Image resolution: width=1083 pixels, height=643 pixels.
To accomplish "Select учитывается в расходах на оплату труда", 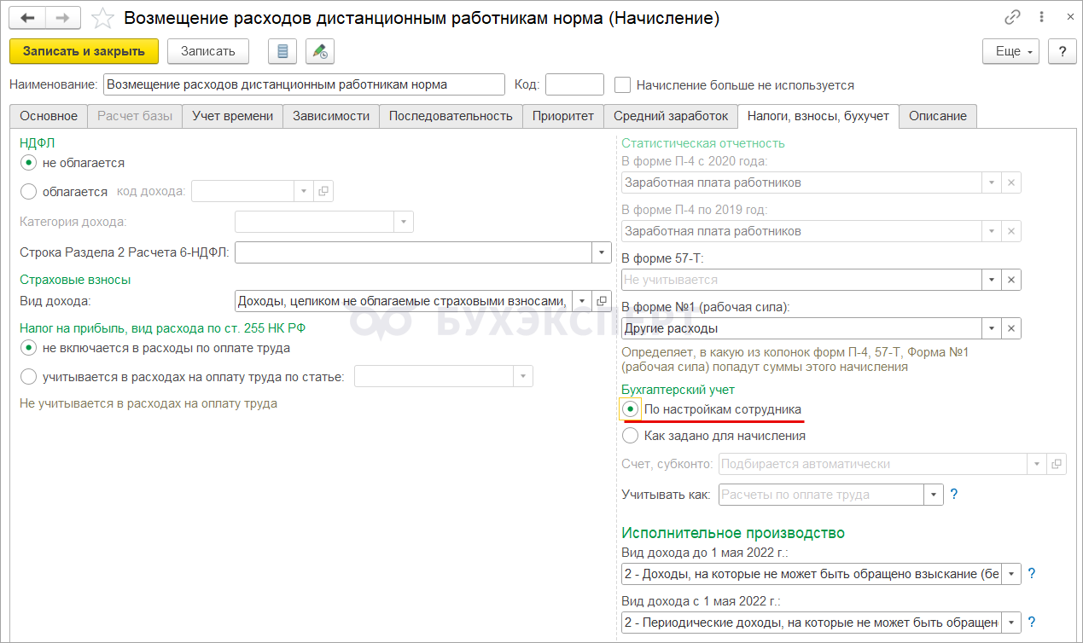I will [x=29, y=376].
